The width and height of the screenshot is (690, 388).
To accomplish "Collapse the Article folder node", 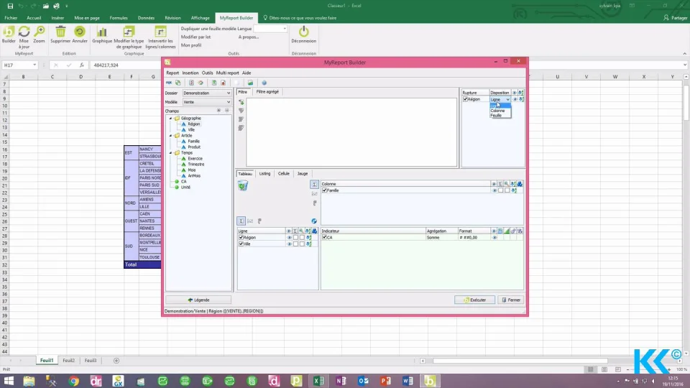I will [171, 136].
